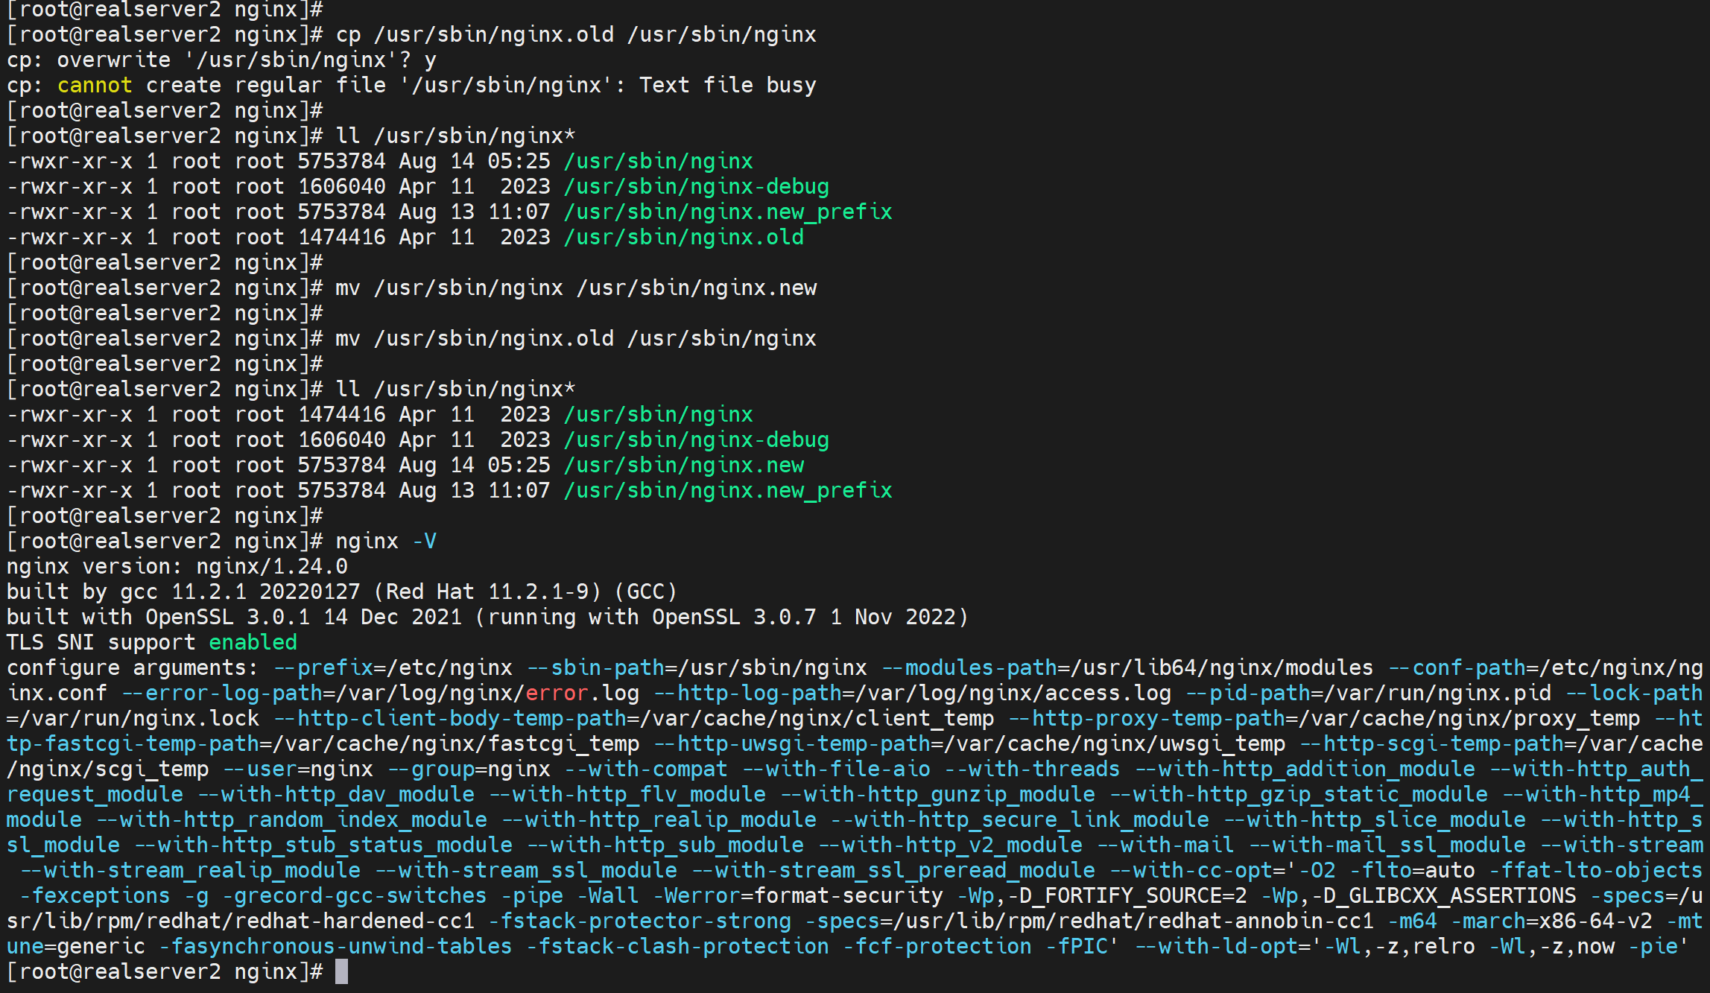
Task: Click the yellow 'cannot' word in the cp error
Action: coord(95,85)
